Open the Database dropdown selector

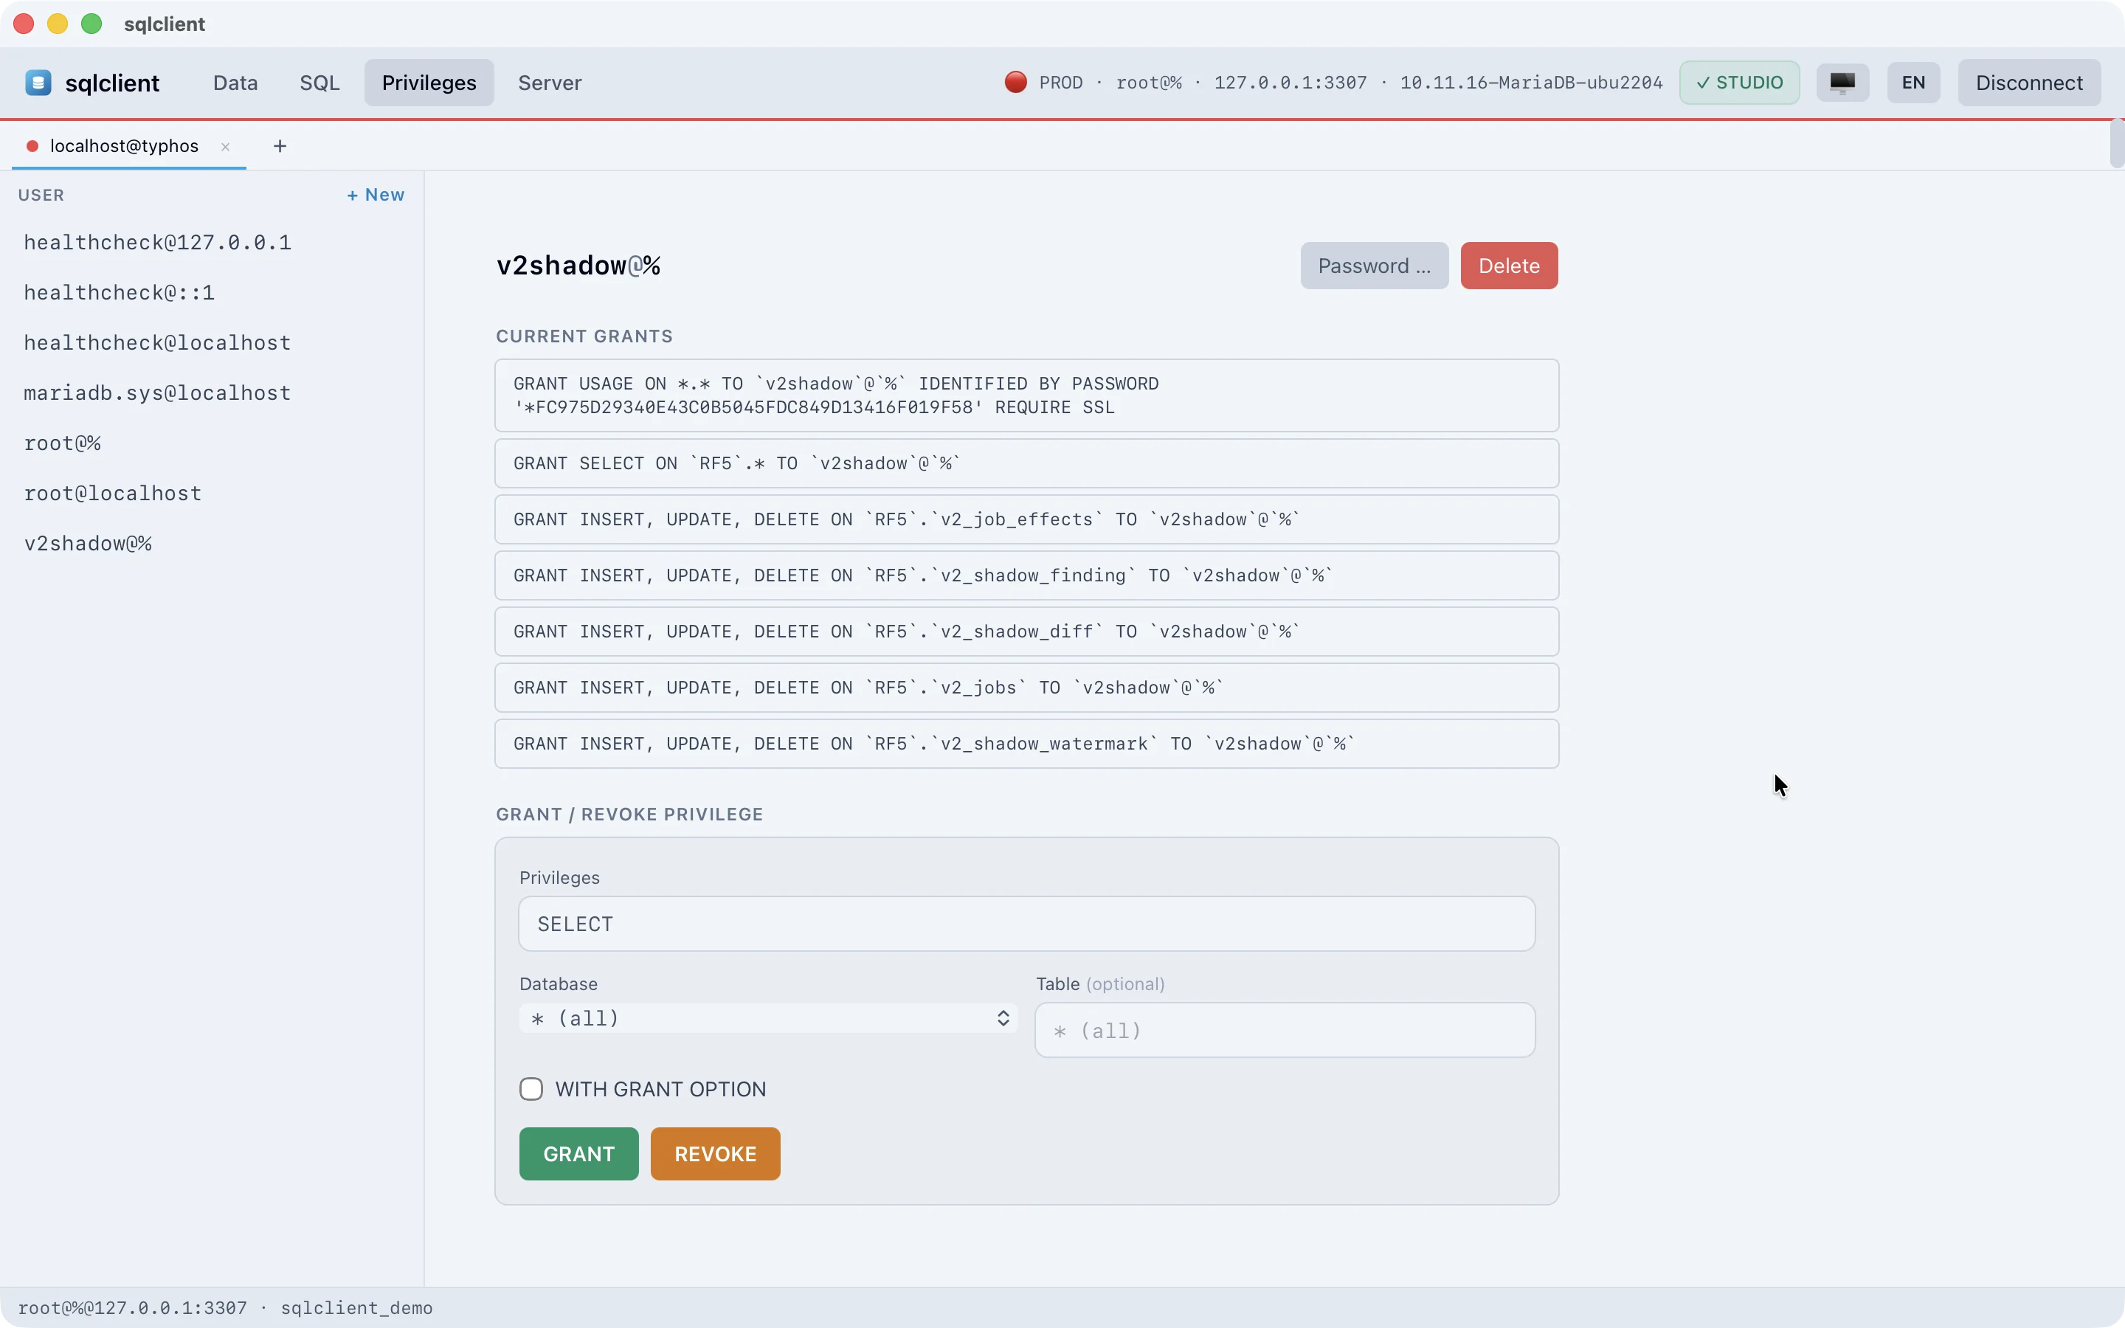tap(768, 1019)
